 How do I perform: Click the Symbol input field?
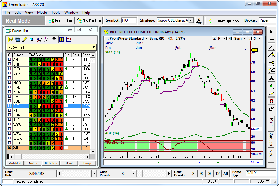tap(129, 20)
